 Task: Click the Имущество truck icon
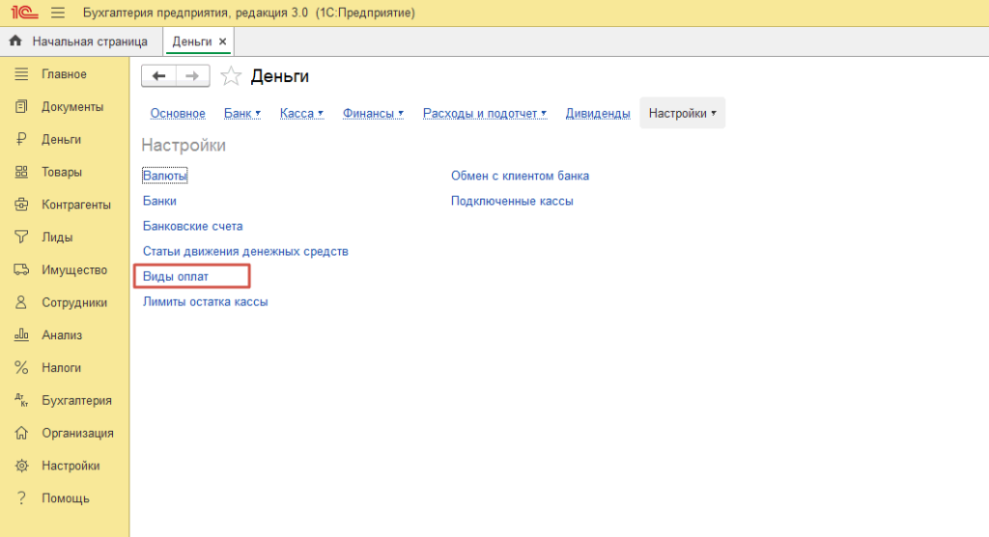(21, 269)
